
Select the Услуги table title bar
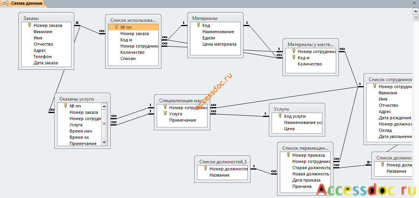pos(297,109)
